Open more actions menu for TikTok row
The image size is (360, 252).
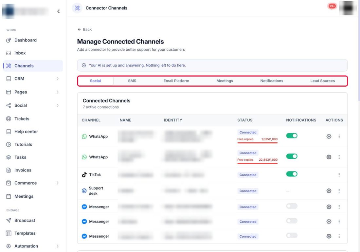(339, 175)
